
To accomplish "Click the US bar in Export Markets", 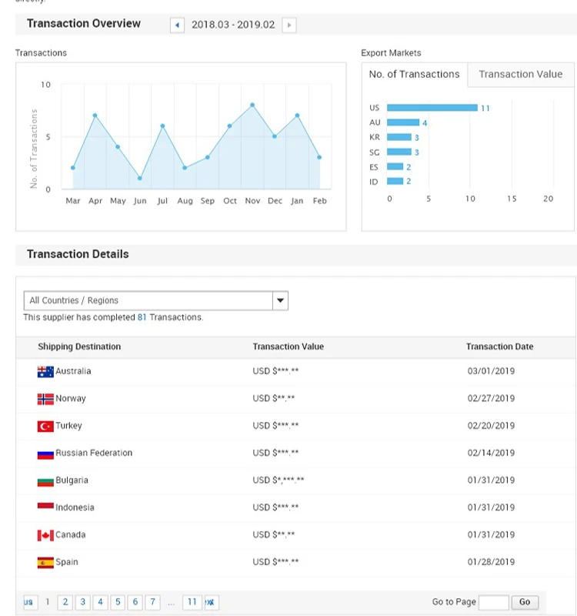I will (432, 108).
